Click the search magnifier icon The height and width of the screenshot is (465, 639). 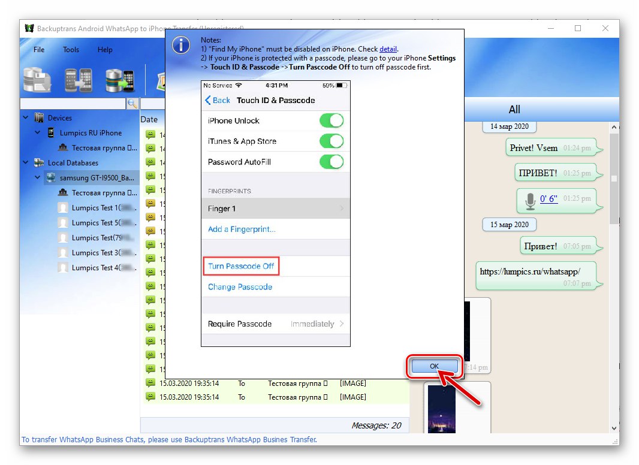(132, 104)
